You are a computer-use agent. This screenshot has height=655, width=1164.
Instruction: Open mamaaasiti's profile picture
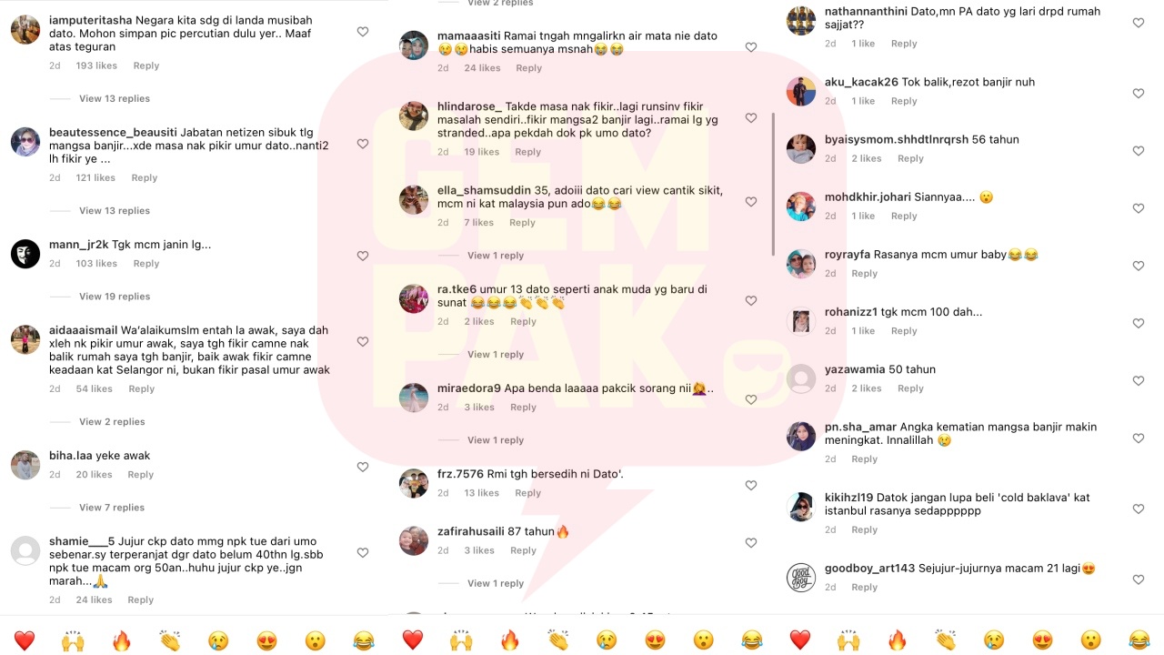tap(414, 45)
